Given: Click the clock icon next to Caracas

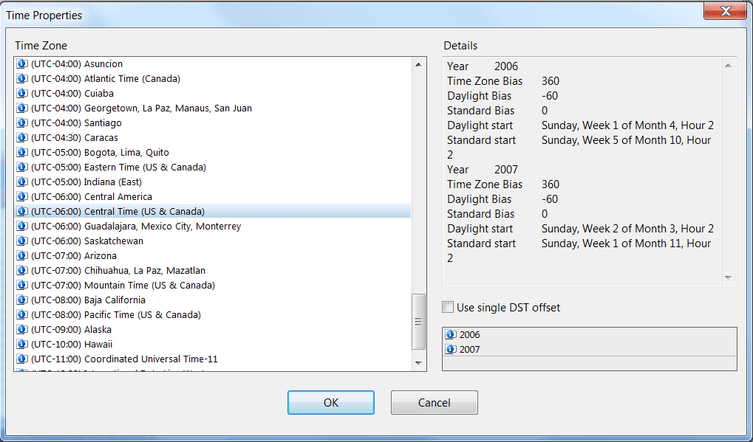Looking at the screenshot, I should tap(21, 137).
